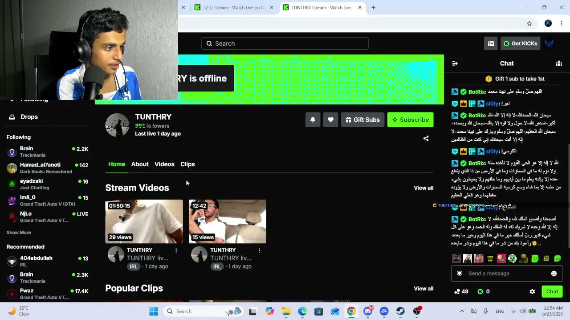This screenshot has height=320, width=570.
Task: View all Popular Clips
Action: [423, 288]
